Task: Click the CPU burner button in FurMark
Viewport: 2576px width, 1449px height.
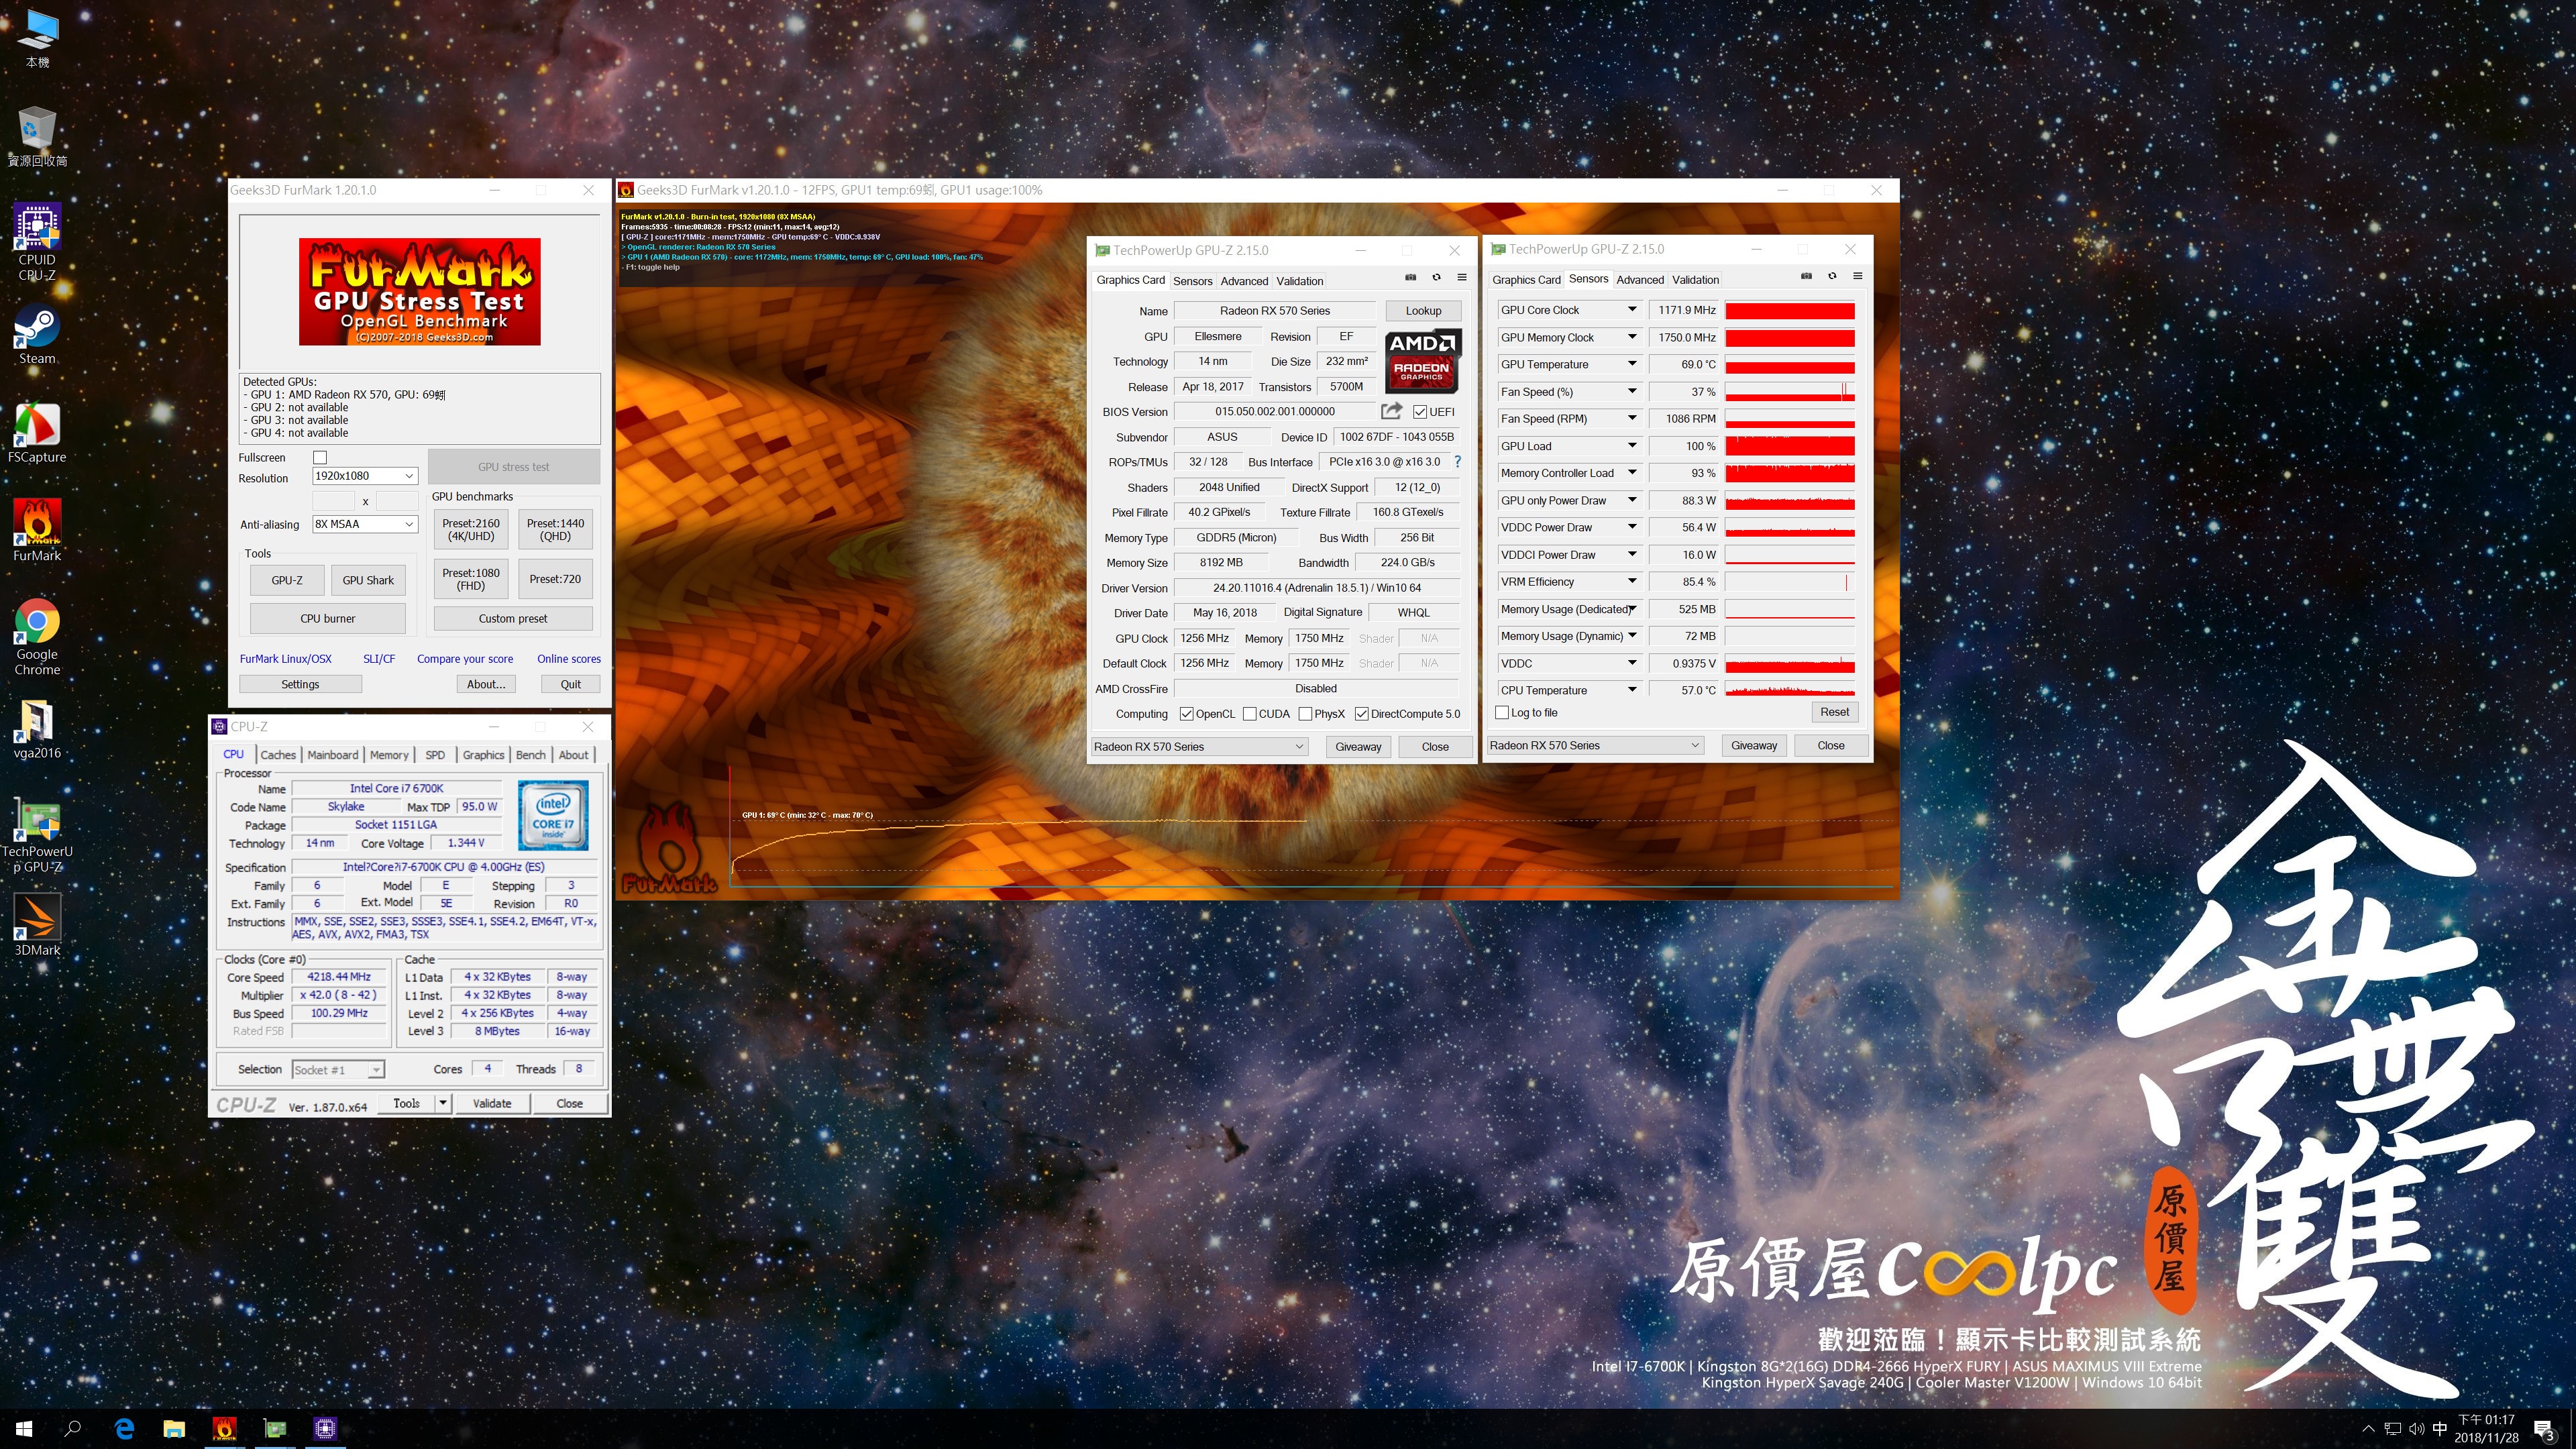Action: tap(328, 618)
